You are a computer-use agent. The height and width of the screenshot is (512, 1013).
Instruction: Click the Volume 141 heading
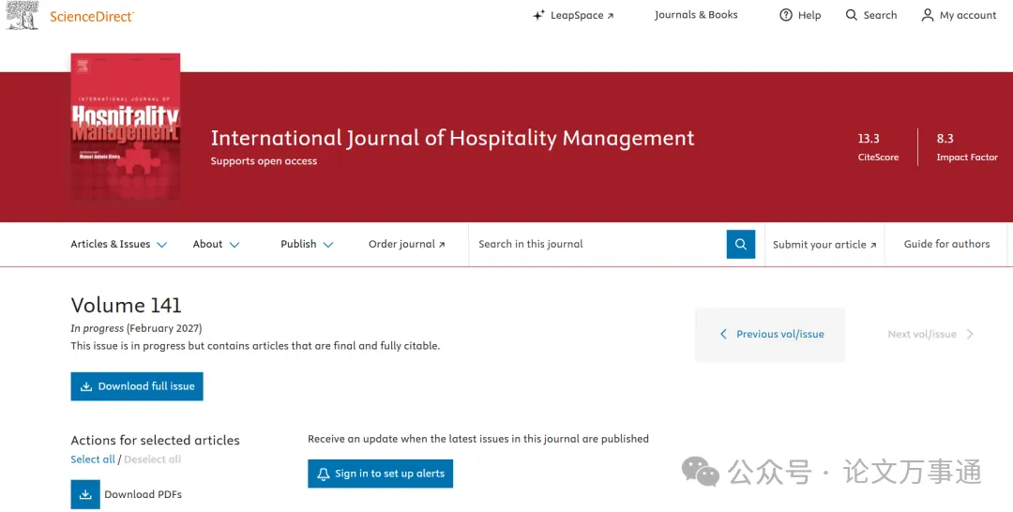point(126,305)
